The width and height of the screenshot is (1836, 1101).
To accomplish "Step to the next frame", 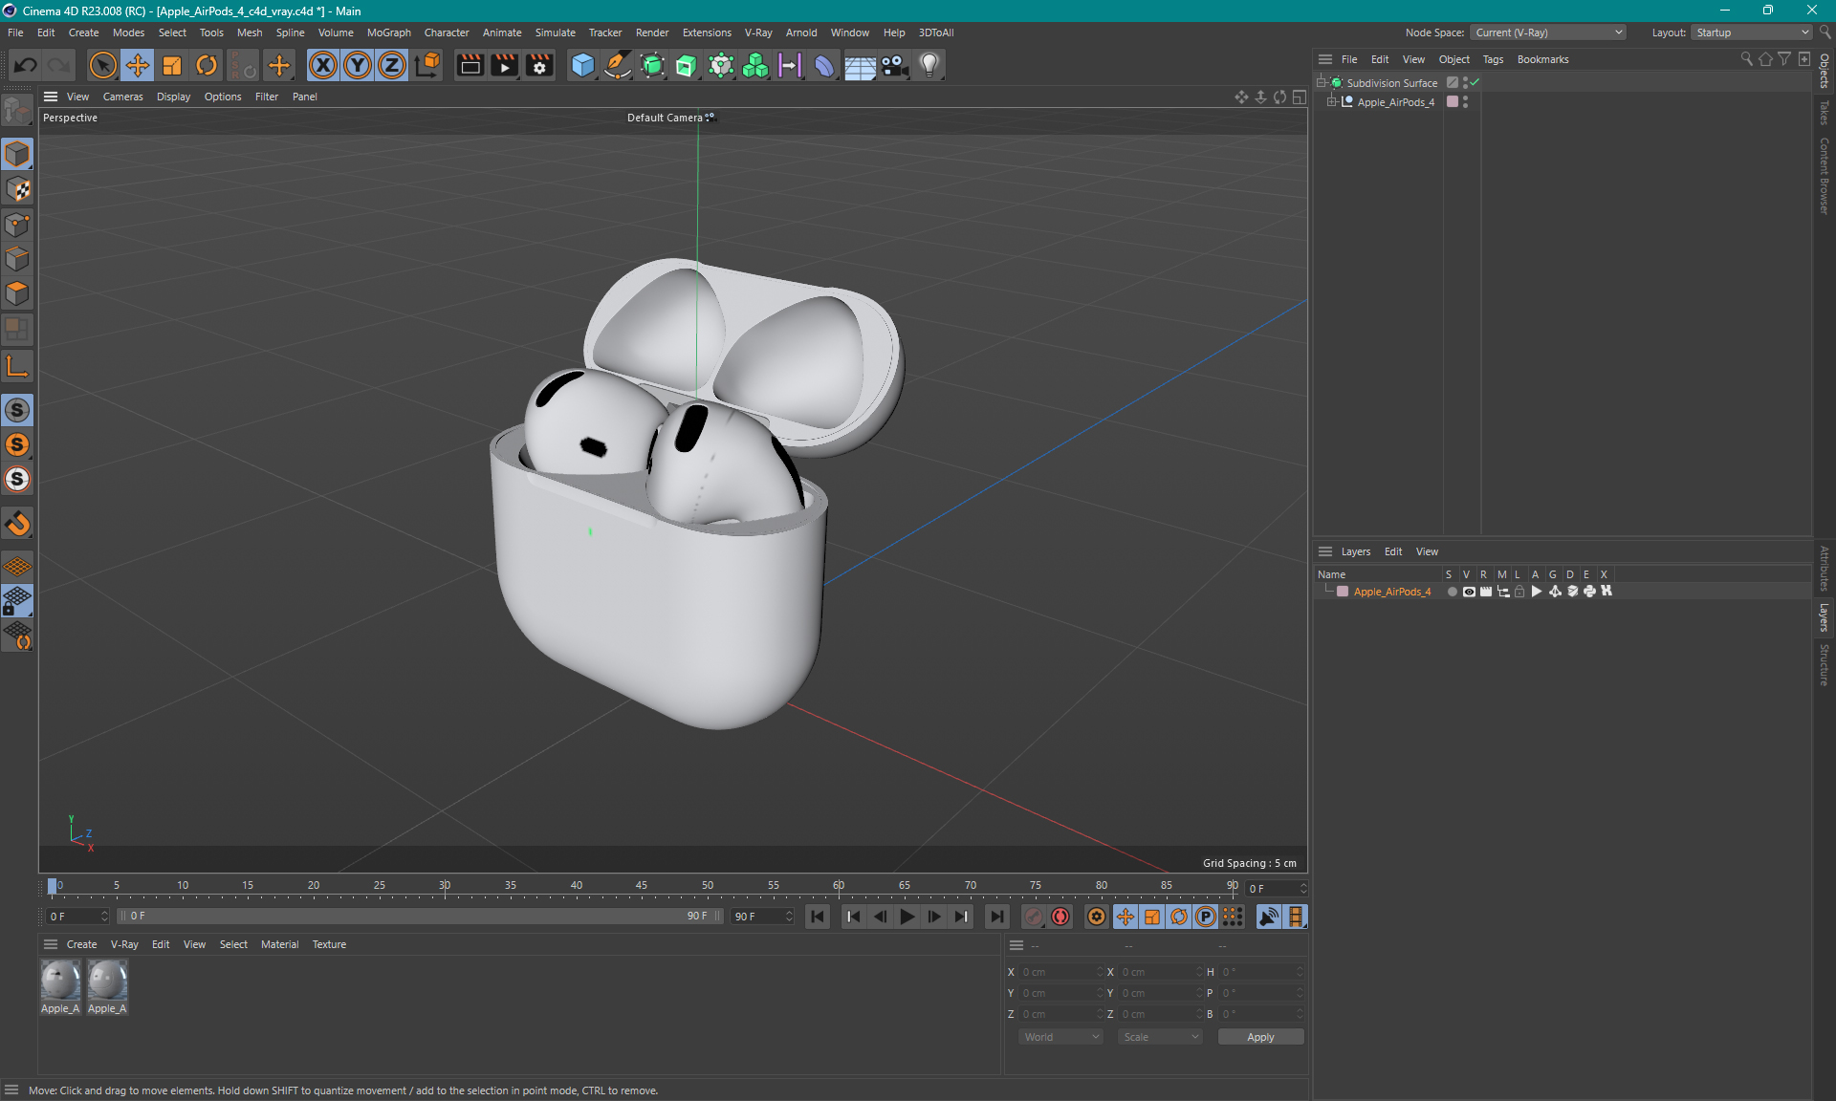I will click(933, 917).
